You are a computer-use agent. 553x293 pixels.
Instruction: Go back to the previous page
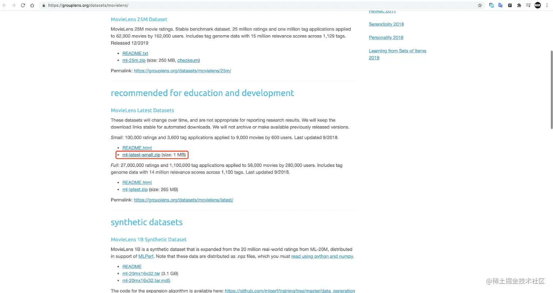click(x=4, y=5)
